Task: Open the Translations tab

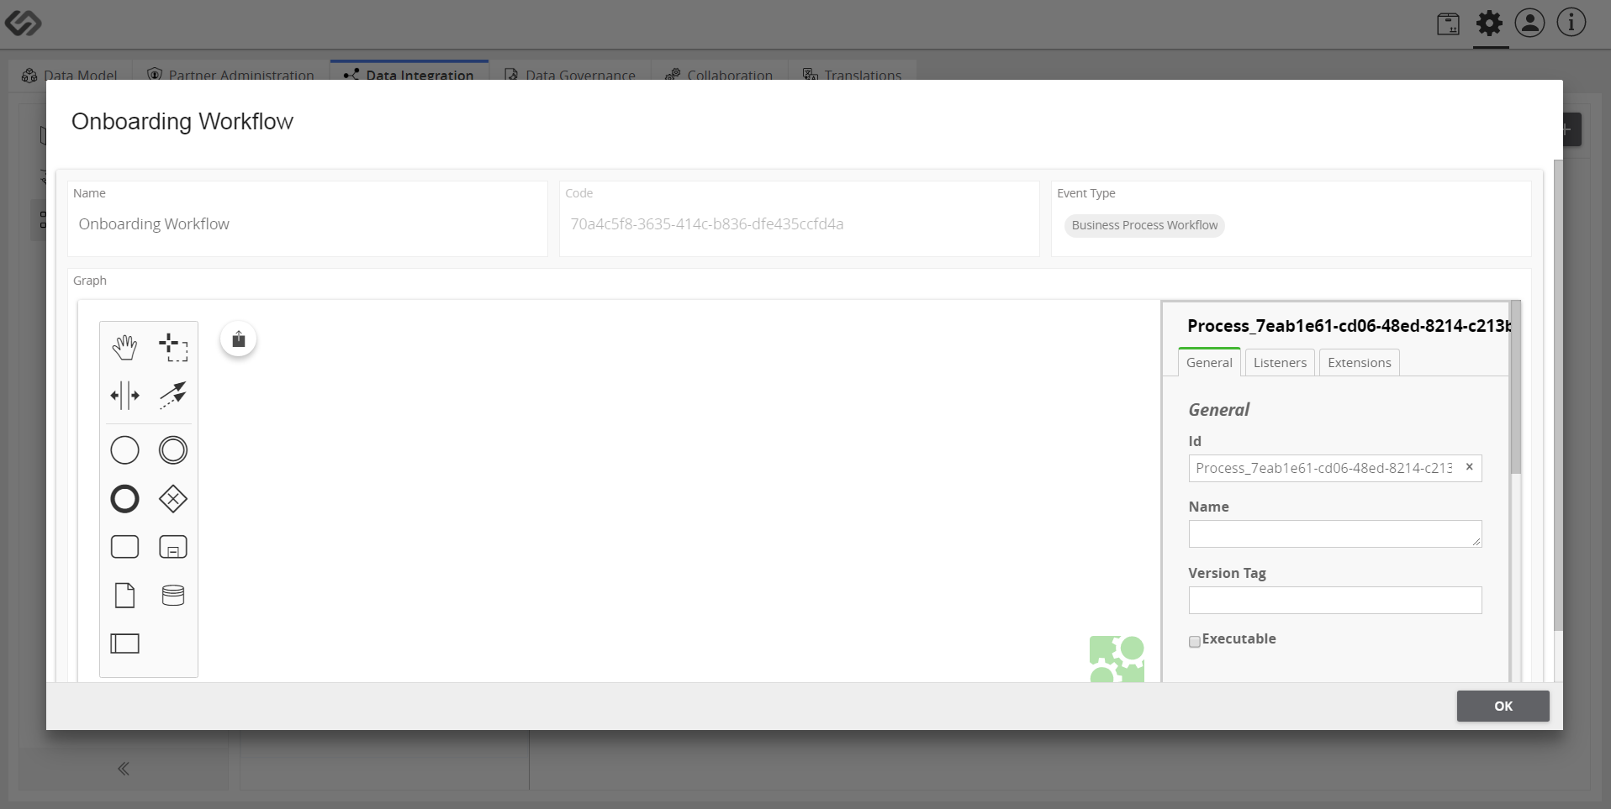Action: click(x=852, y=71)
